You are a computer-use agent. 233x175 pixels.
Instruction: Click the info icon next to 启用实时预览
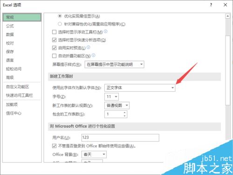(89, 47)
